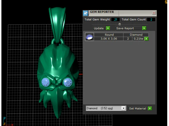Select the round gem thumbnail
Viewport: 169px width, 126px height.
click(89, 37)
